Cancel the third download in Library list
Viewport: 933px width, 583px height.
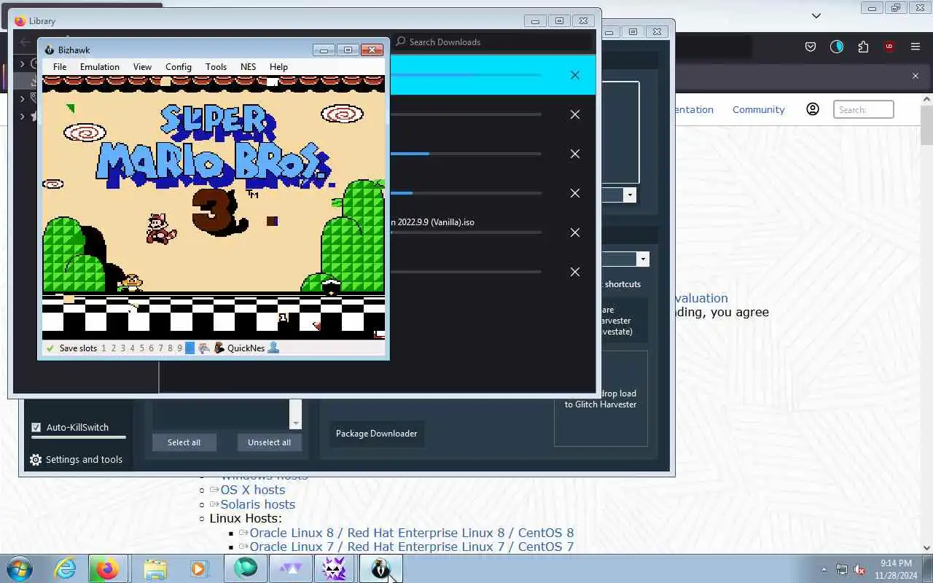coord(575,154)
